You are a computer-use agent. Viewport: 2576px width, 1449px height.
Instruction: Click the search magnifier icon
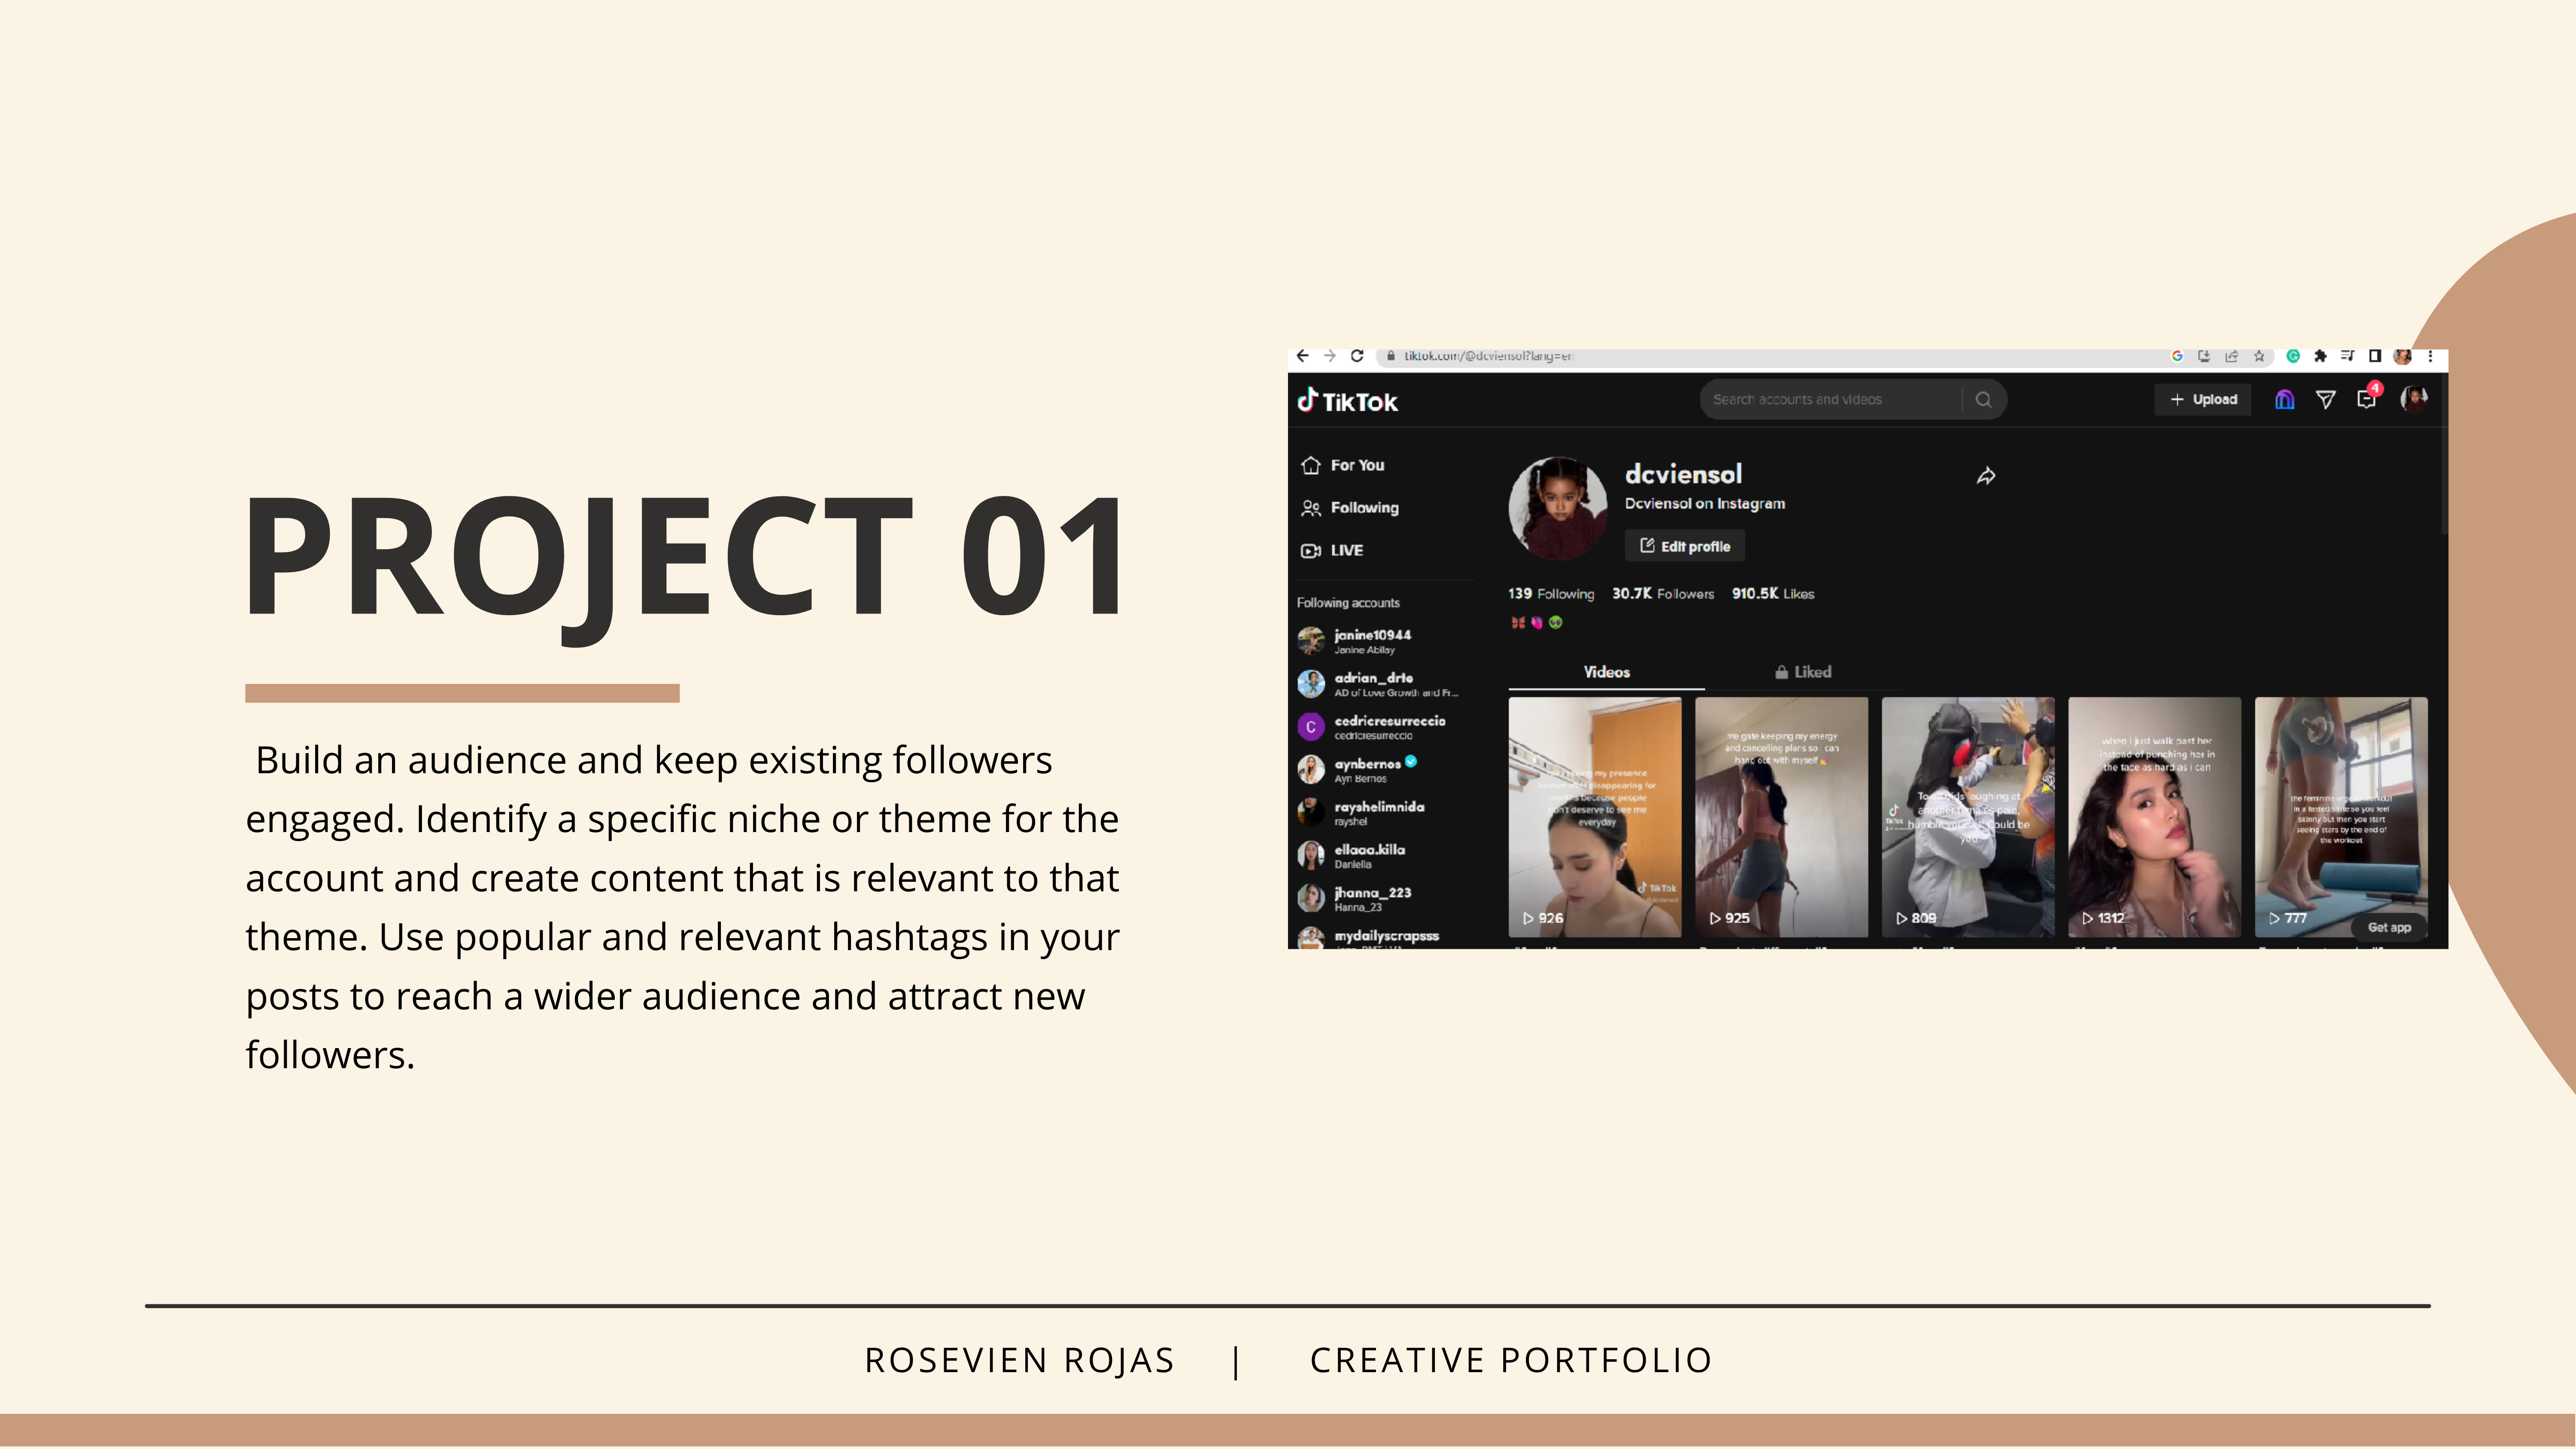(1984, 399)
